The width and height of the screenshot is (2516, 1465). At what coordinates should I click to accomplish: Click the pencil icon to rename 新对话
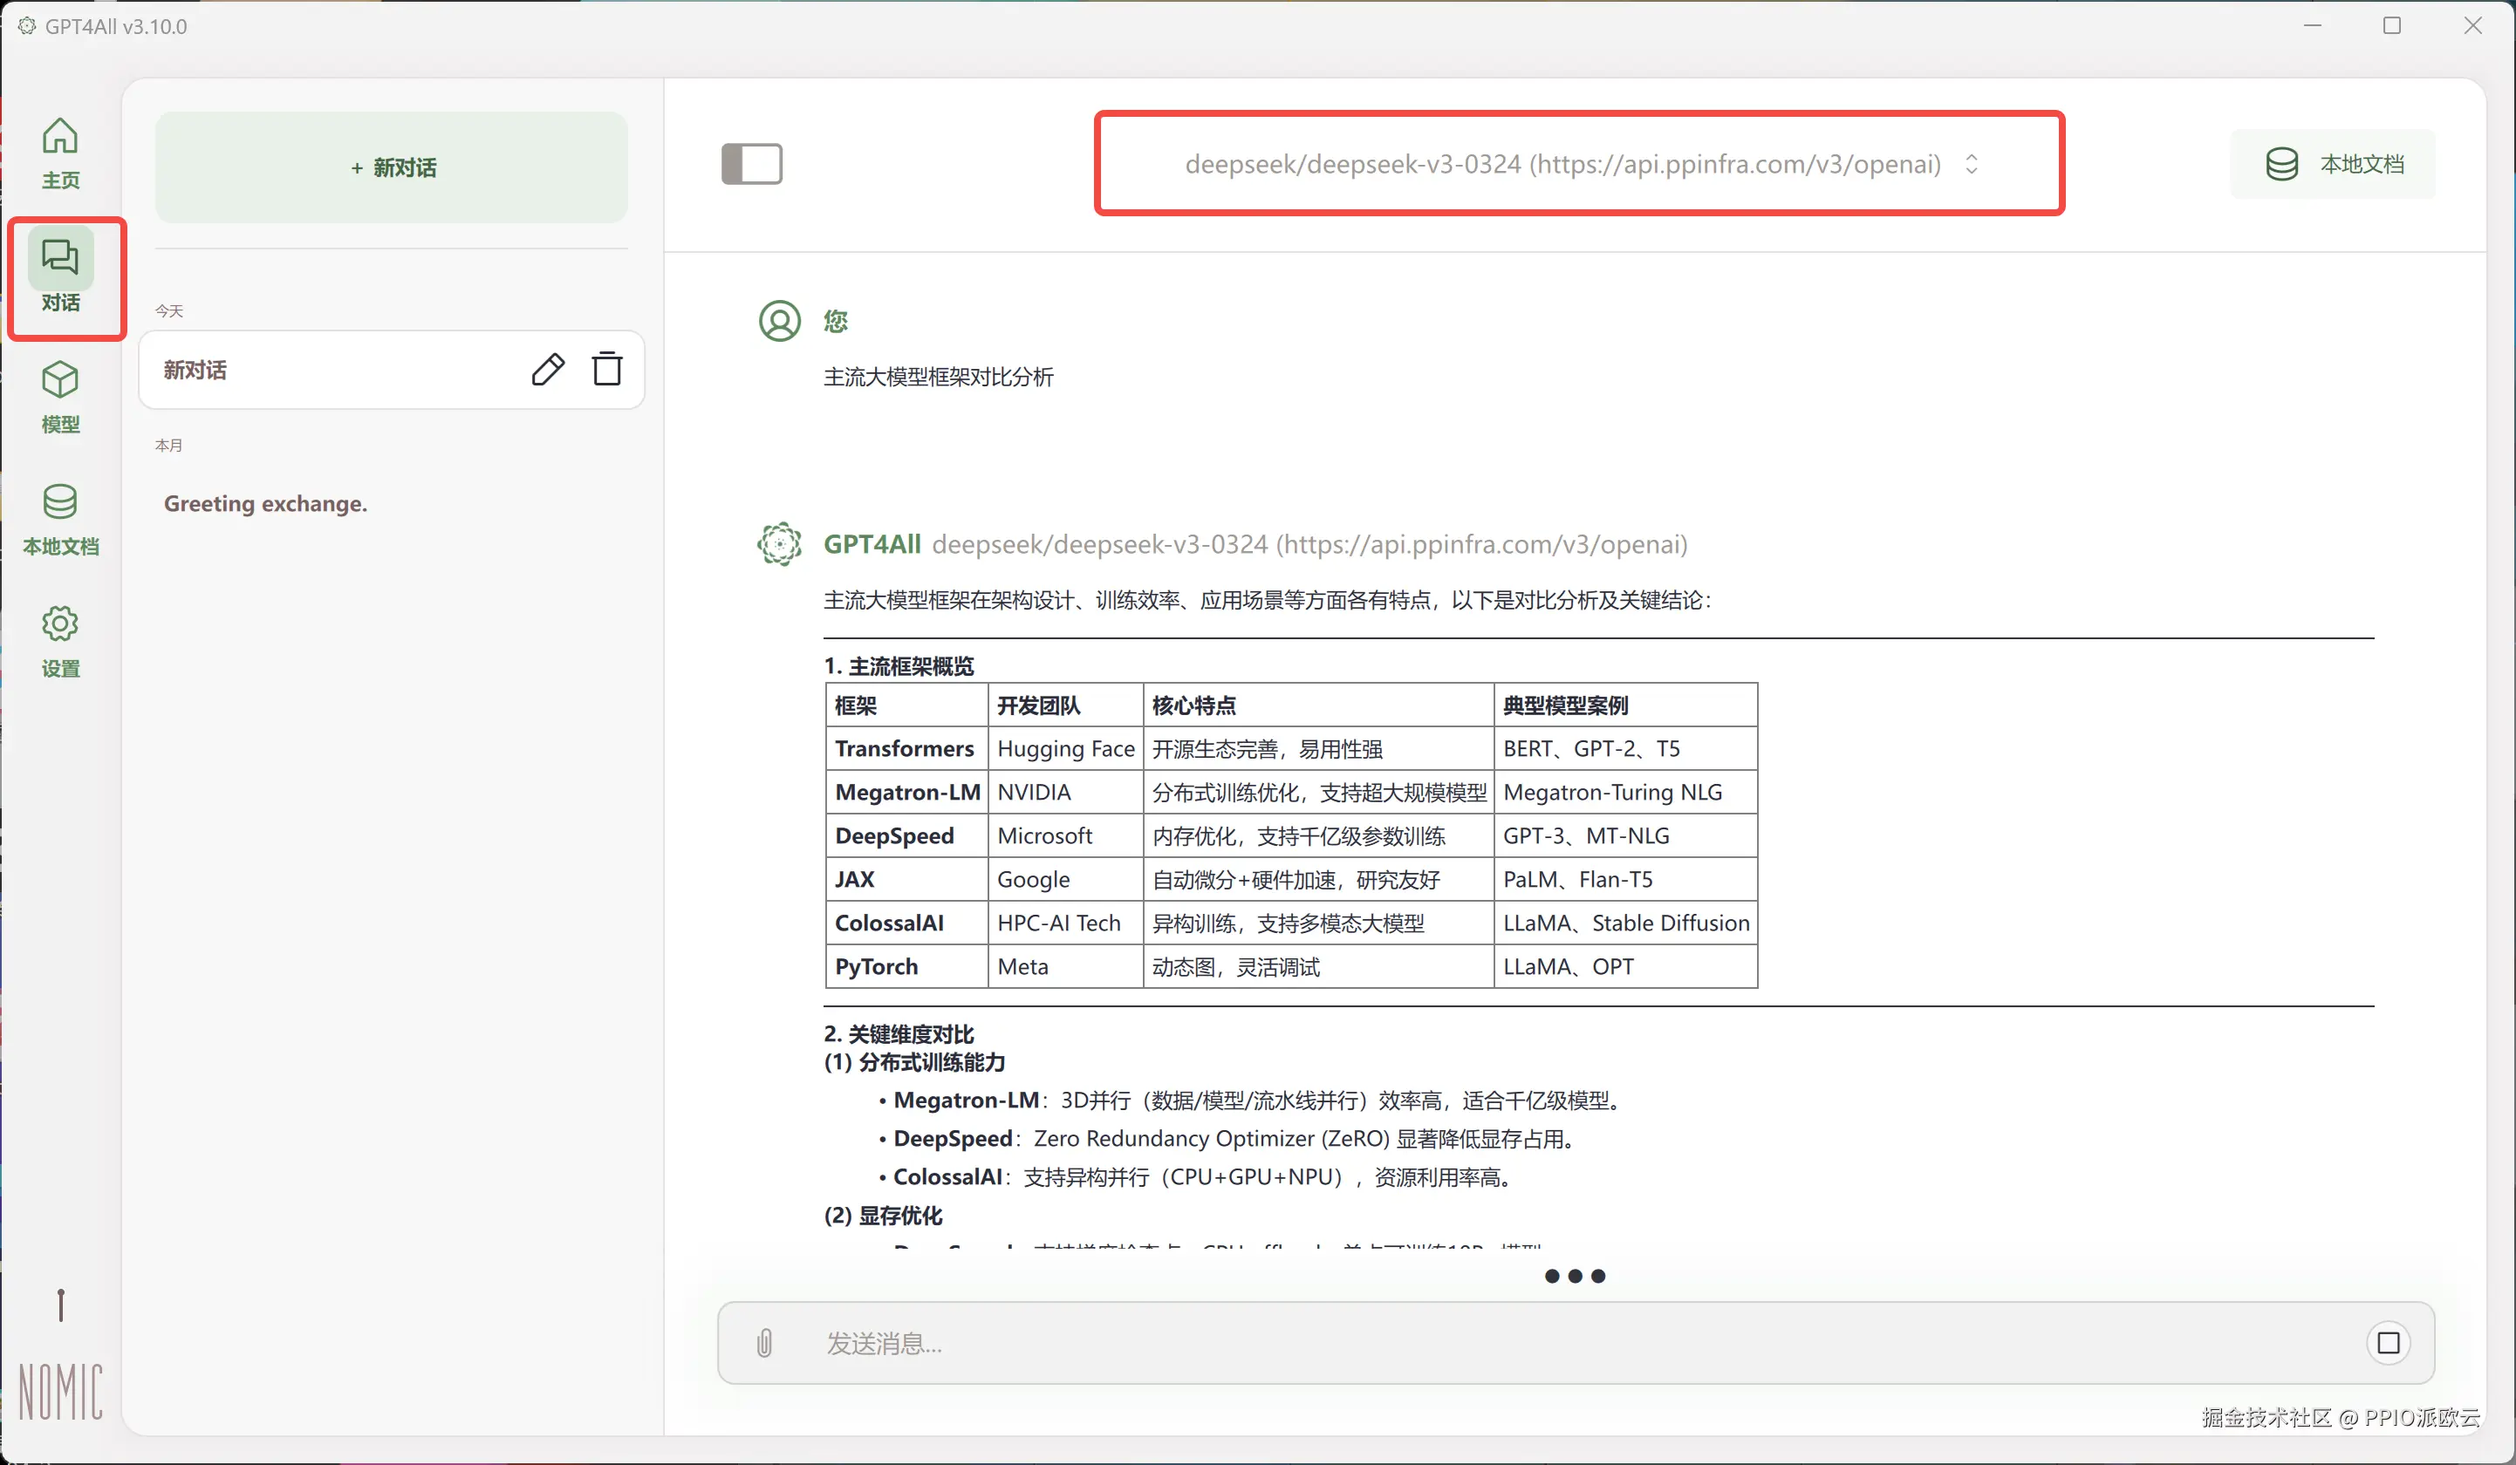tap(547, 369)
